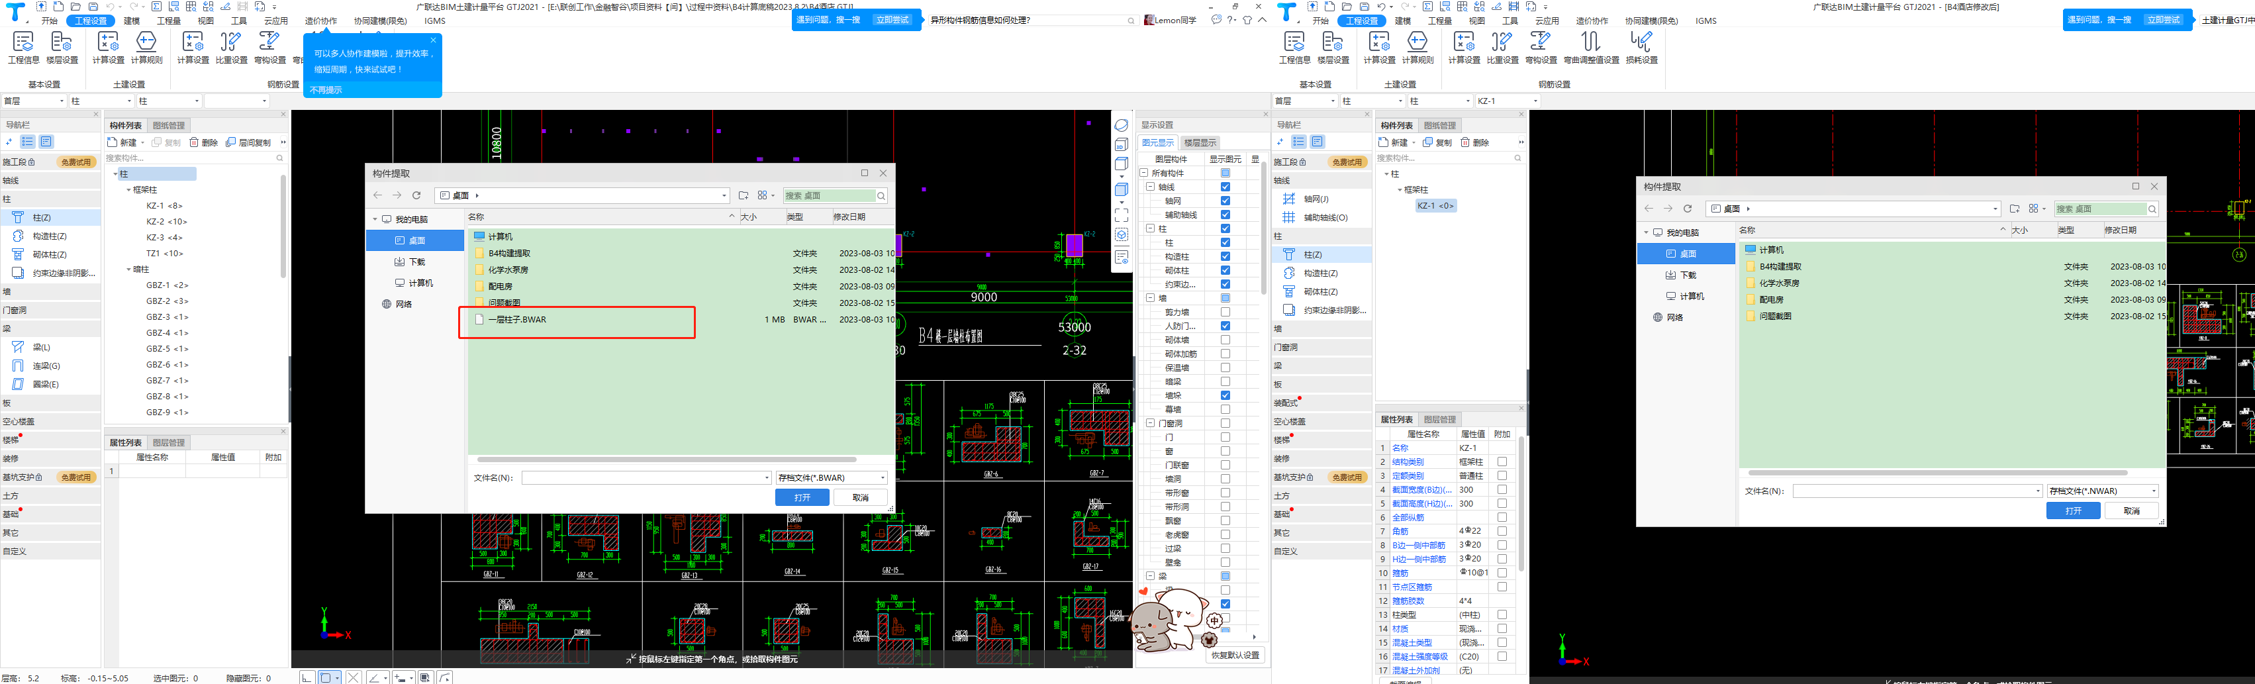Toggle the 轴网 display checkbox

[1225, 201]
